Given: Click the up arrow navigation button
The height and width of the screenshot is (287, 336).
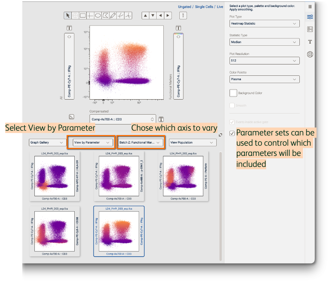Looking at the screenshot, I should pyautogui.click(x=146, y=15).
